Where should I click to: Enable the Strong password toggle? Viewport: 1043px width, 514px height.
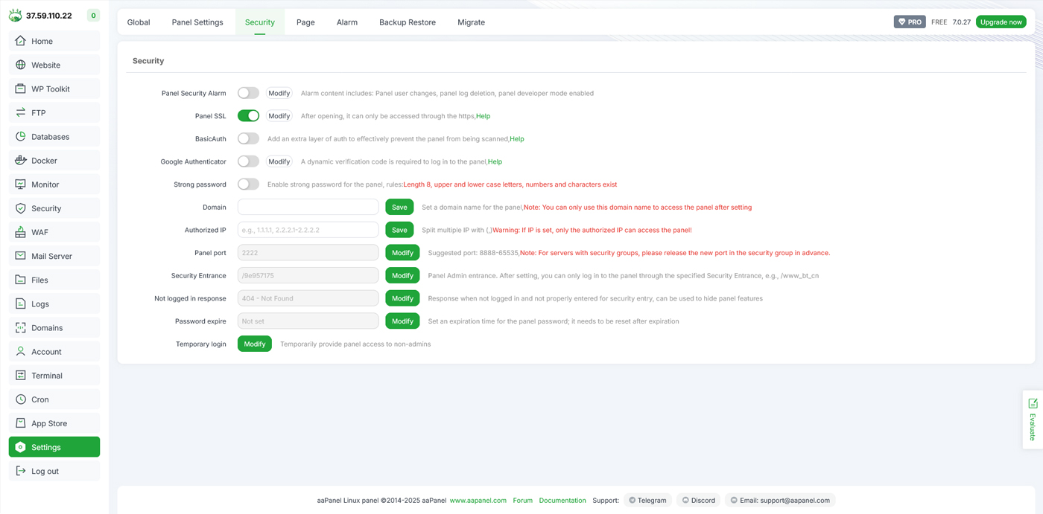[248, 184]
